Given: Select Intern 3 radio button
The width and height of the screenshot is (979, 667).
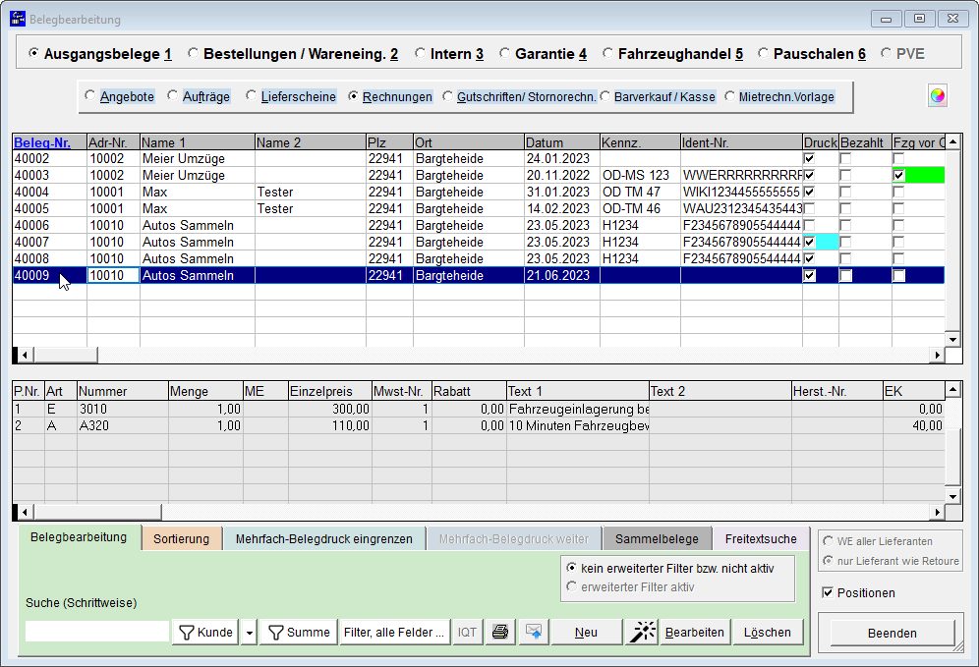Looking at the screenshot, I should click(420, 54).
